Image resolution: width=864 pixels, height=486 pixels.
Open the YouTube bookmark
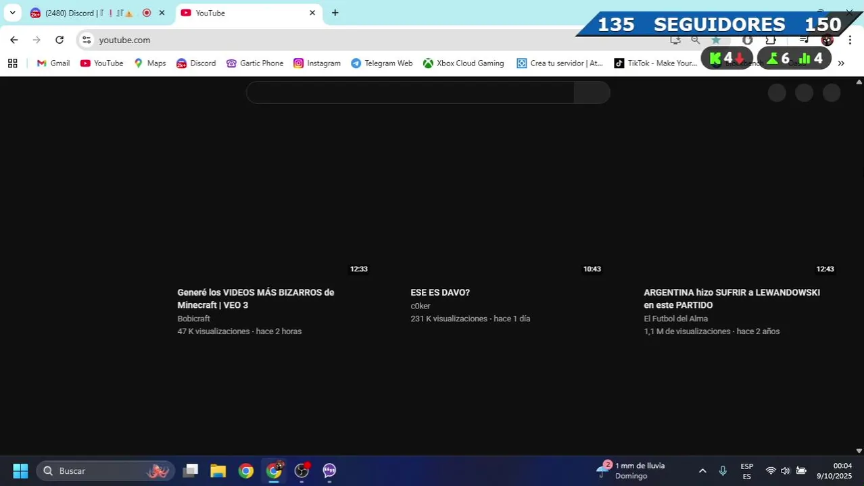(x=101, y=63)
